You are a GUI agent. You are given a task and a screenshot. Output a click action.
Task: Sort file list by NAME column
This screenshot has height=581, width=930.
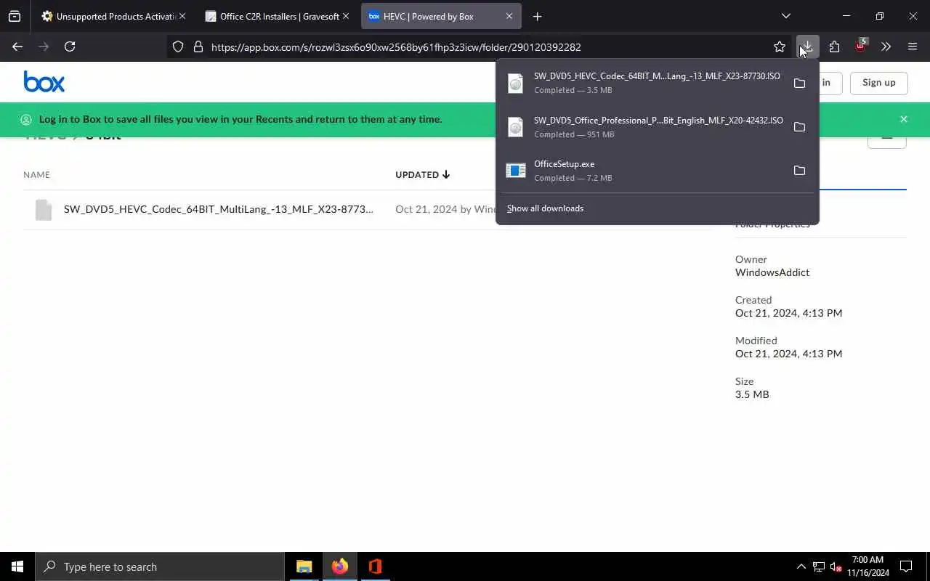pos(36,174)
